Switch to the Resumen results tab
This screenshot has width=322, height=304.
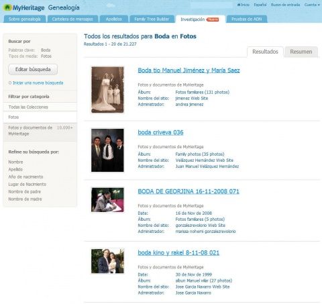(301, 52)
